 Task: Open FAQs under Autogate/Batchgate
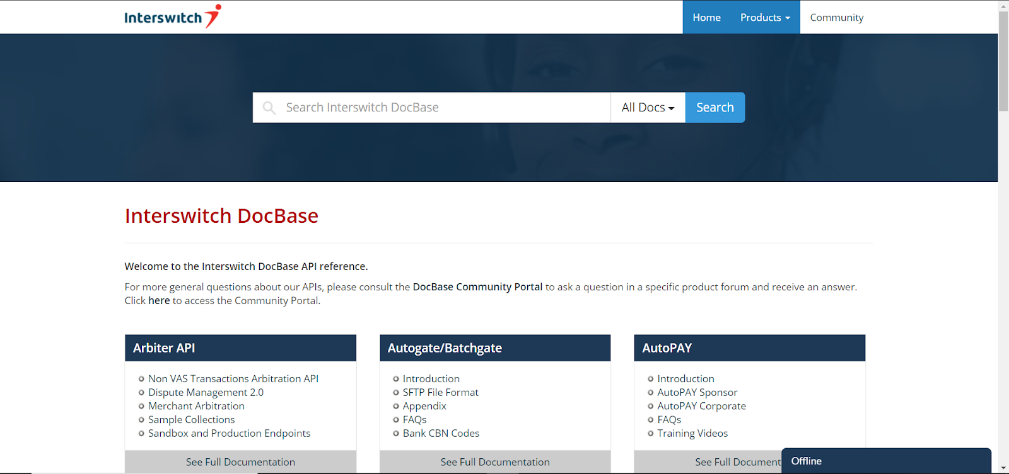click(414, 420)
